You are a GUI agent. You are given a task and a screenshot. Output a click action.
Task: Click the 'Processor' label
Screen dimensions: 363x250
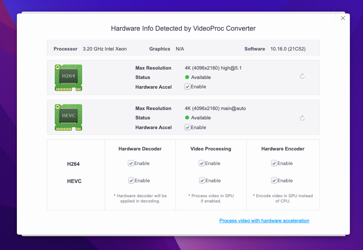66,49
